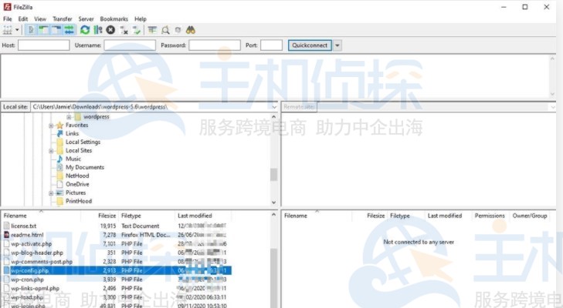Focus the Port input field
This screenshot has height=308, width=563.
click(x=271, y=45)
